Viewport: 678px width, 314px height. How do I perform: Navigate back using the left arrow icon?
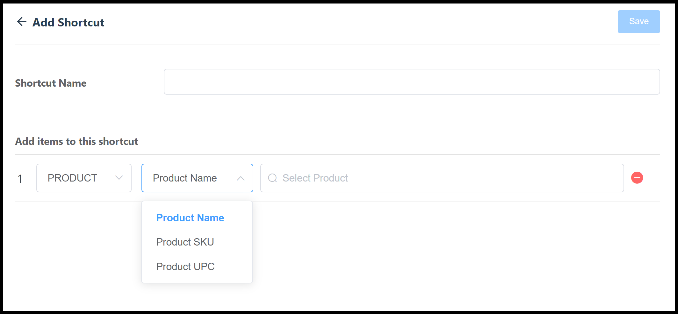point(21,21)
